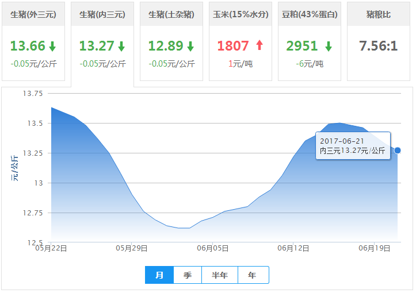This screenshot has width=416, height=293.
Task: Click the green down arrow beside 12.89
Action: (x=190, y=47)
